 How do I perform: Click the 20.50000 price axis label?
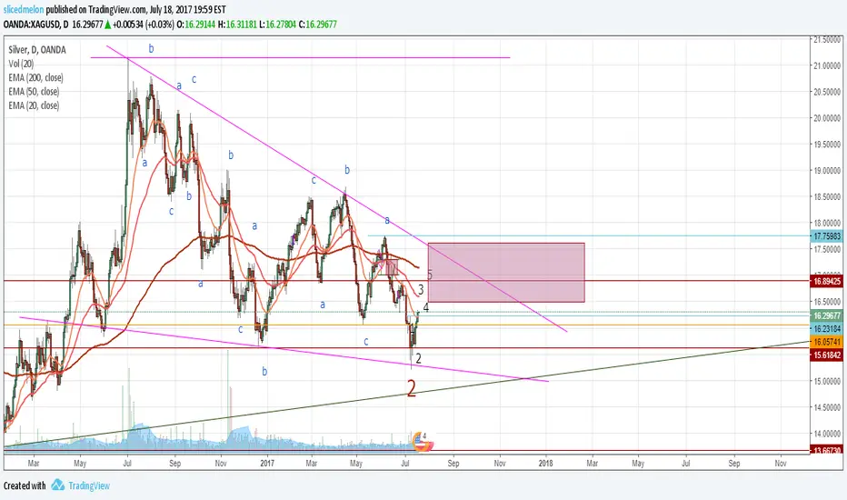click(827, 92)
